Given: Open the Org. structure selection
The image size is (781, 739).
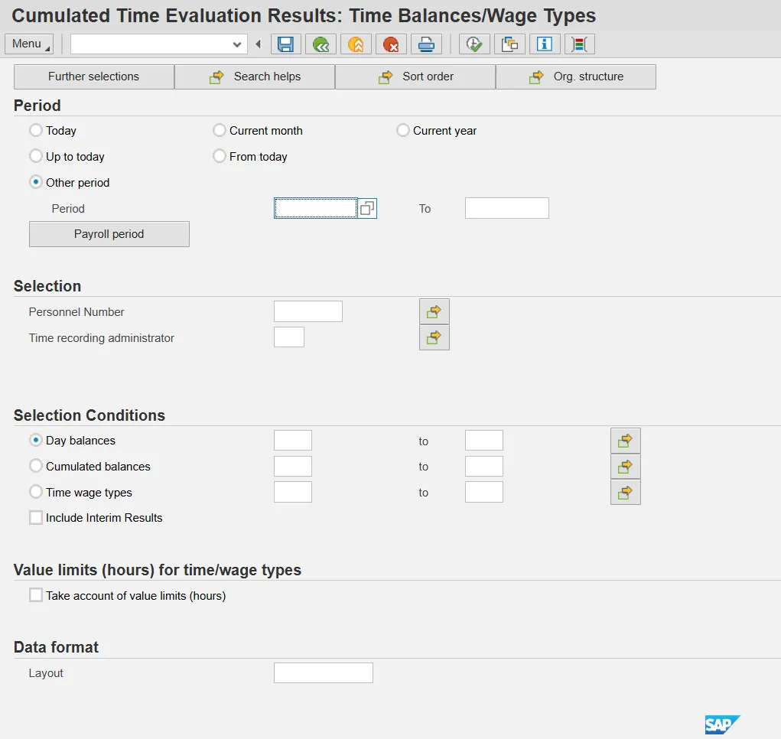Looking at the screenshot, I should coord(575,77).
